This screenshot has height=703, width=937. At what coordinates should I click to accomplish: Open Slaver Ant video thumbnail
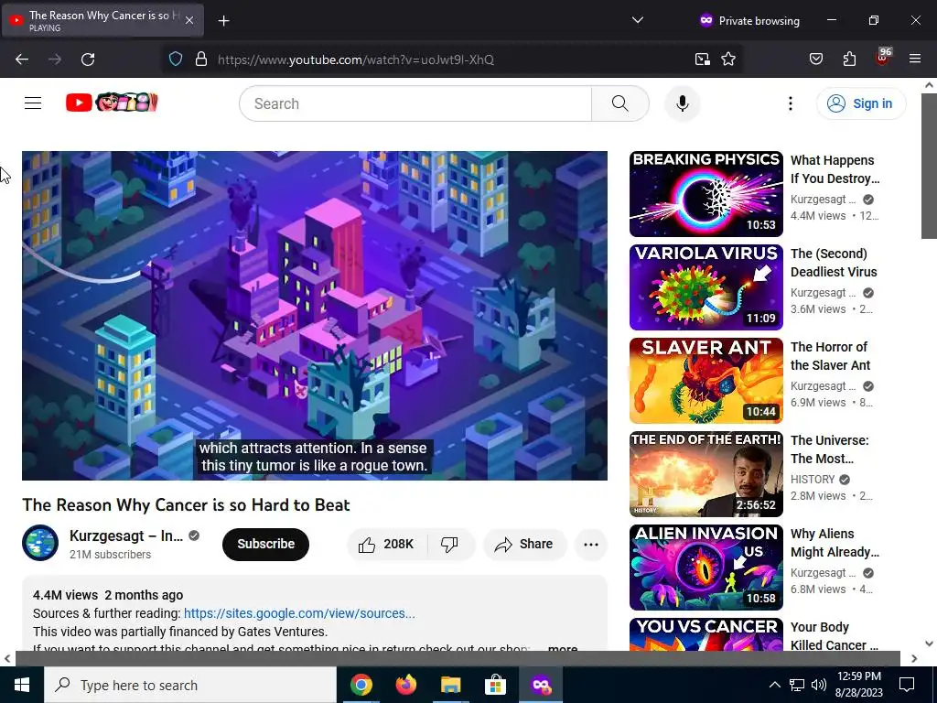[x=705, y=380]
